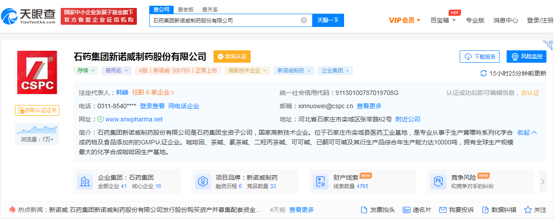Click 核心企业 16 count
554x219 pixels.
[x=147, y=186]
